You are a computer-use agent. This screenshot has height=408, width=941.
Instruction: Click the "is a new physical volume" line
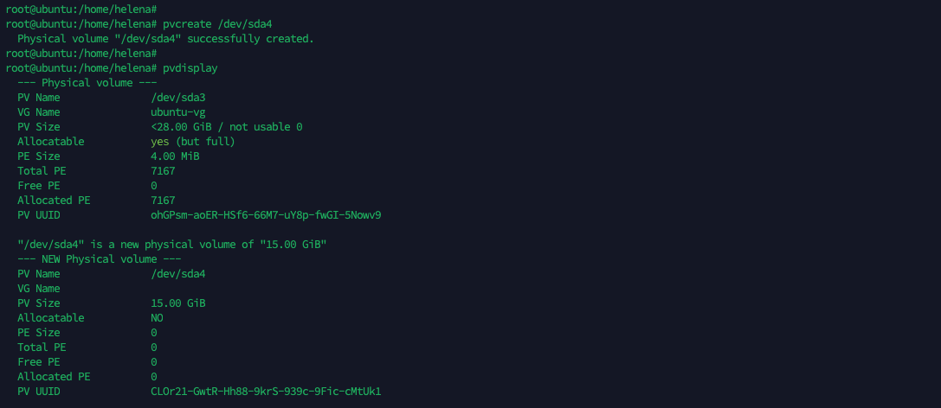(171, 245)
